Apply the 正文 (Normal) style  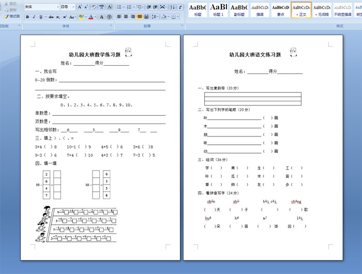(x=301, y=10)
